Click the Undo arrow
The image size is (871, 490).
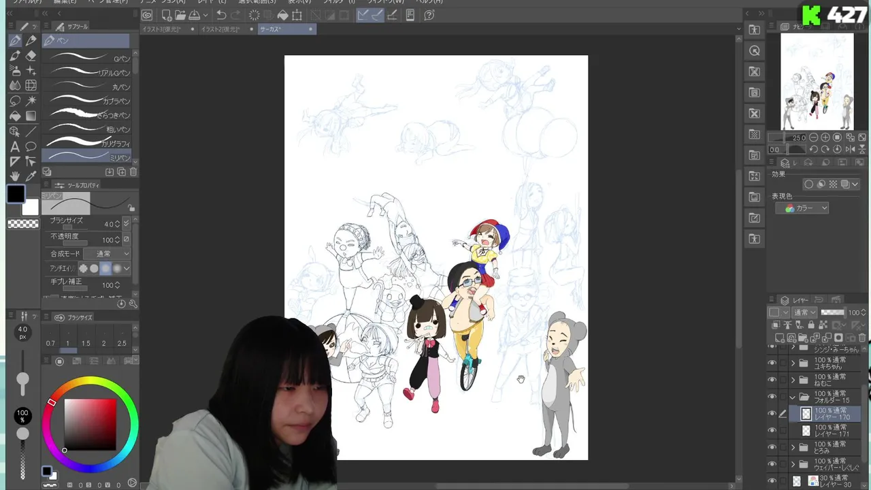coord(221,15)
